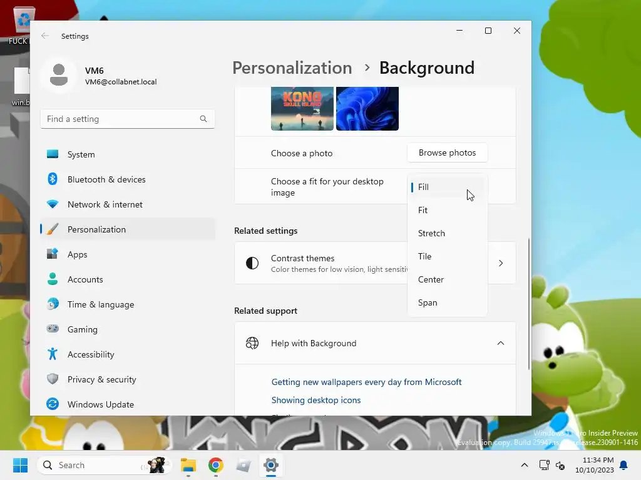Open Google Chrome from taskbar
Viewport: 641px width, 480px height.
tap(216, 465)
